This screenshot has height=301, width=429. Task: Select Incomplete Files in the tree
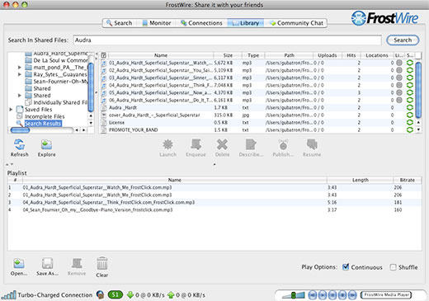pyautogui.click(x=45, y=116)
